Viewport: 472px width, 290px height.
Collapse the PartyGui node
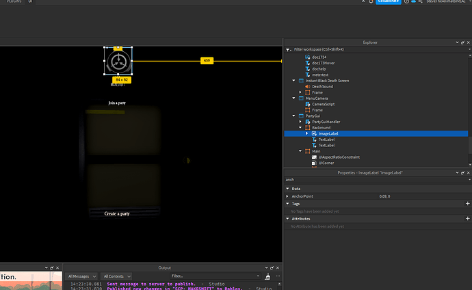(293, 116)
